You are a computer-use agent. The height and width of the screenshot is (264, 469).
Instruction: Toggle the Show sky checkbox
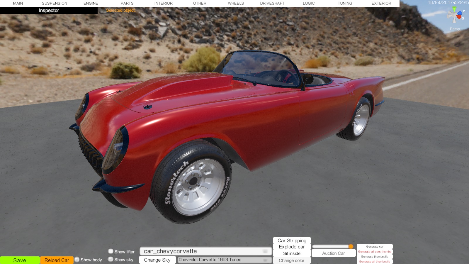[111, 259]
